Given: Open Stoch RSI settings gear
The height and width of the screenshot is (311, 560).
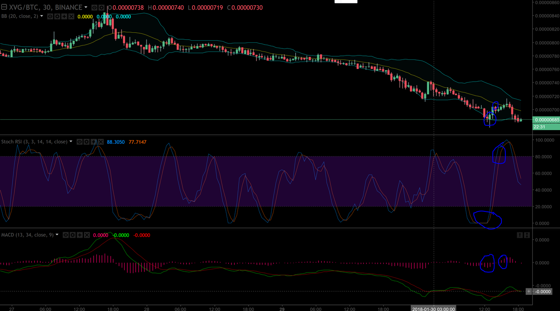Looking at the screenshot, I should 87,142.
